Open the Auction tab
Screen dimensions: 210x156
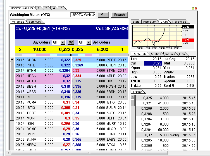[156, 54]
